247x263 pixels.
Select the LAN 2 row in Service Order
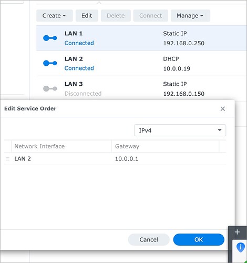tap(115, 159)
